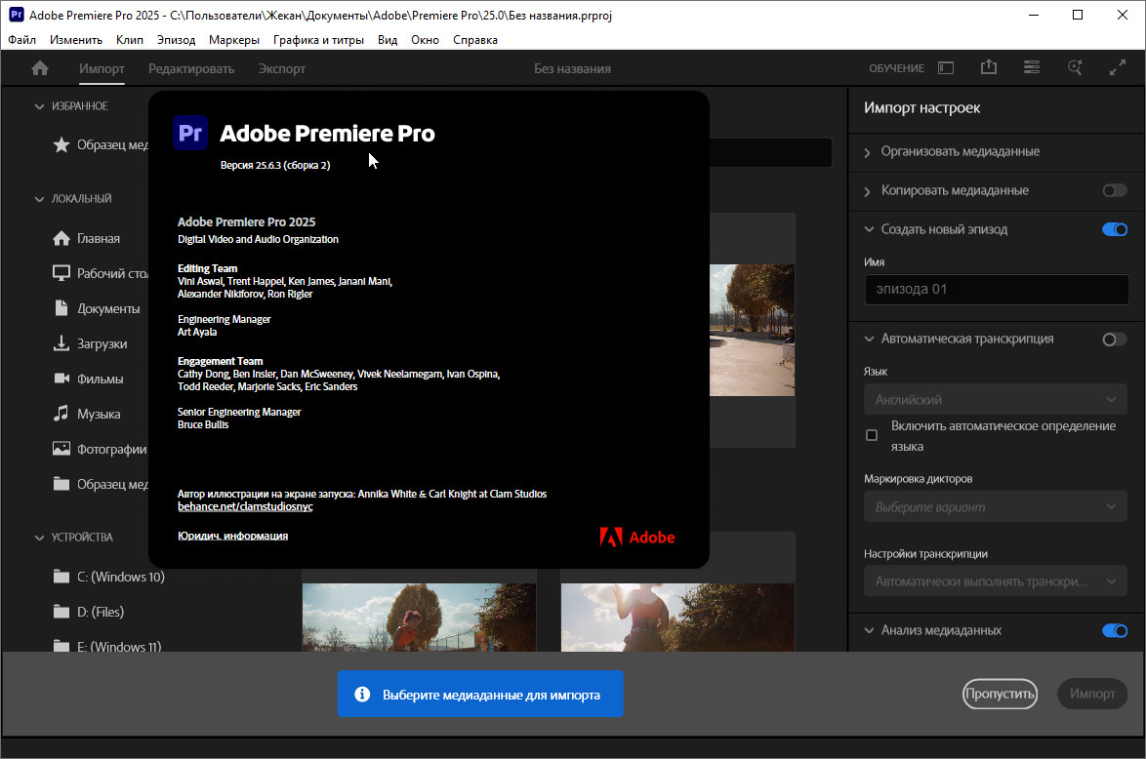
Task: Open the workspaces panel icon
Action: click(945, 68)
